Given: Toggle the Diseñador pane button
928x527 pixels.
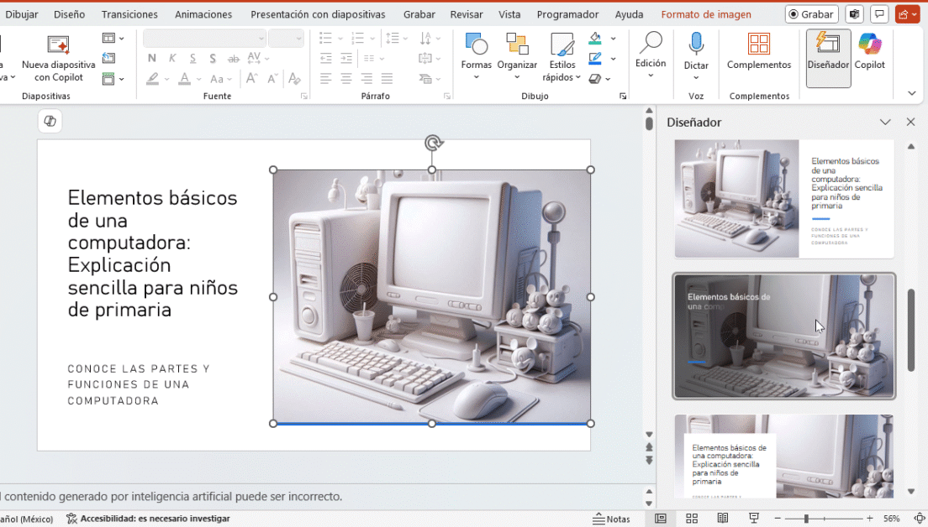Looking at the screenshot, I should coord(828,57).
